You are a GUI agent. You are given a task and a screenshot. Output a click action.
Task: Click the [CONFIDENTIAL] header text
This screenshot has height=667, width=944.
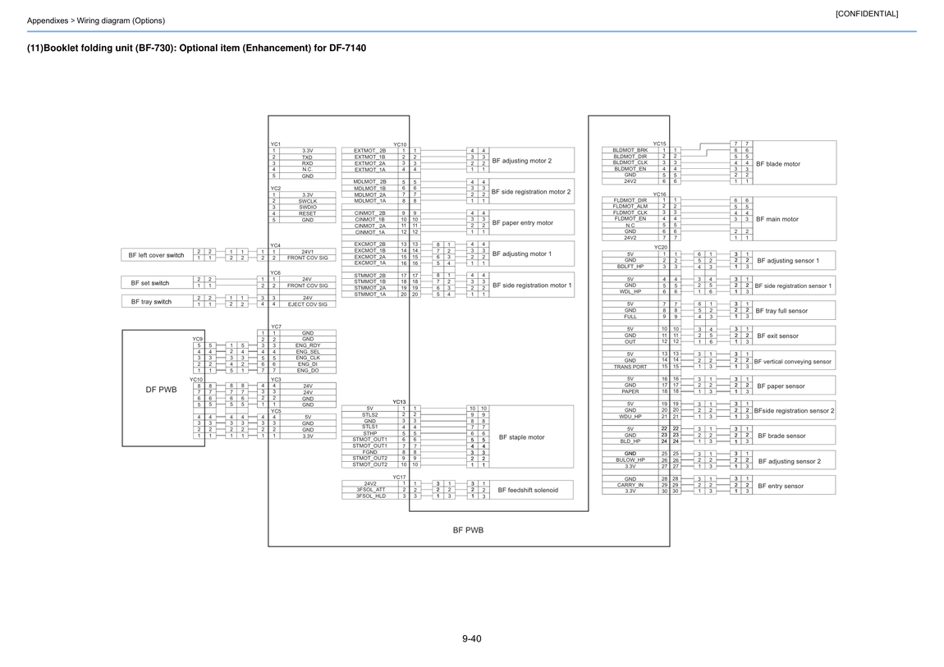click(866, 13)
